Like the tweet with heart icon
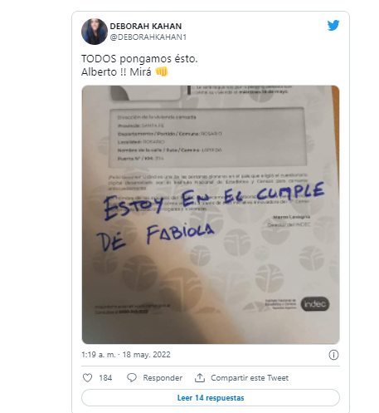Image resolution: width=379 pixels, height=413 pixels. click(x=88, y=378)
